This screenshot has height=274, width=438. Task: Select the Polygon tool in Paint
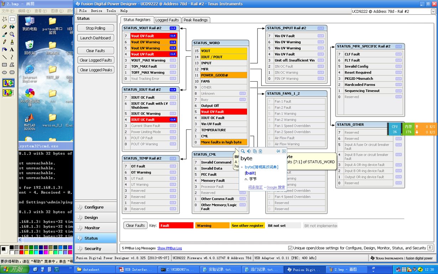coord(12,65)
